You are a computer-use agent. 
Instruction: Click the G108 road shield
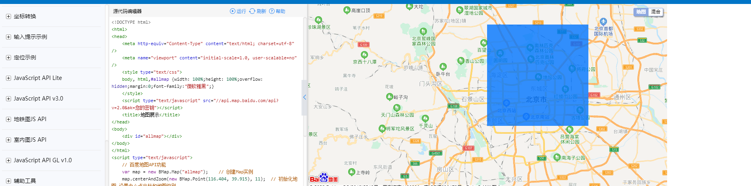coord(454,106)
